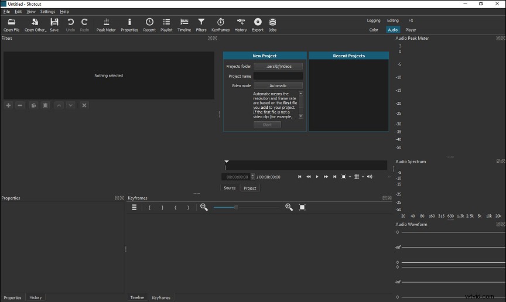
Task: Open grid options dropdown arrow
Action: click(x=363, y=177)
